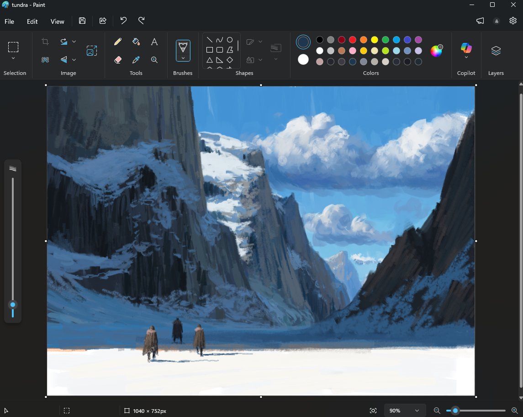Click the feedback megaphone icon
523x417 pixels.
click(x=480, y=21)
